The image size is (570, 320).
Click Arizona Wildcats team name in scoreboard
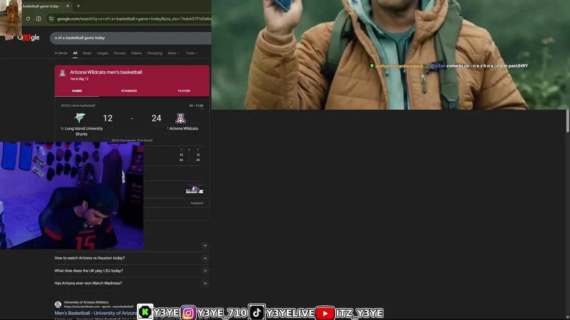click(x=184, y=128)
